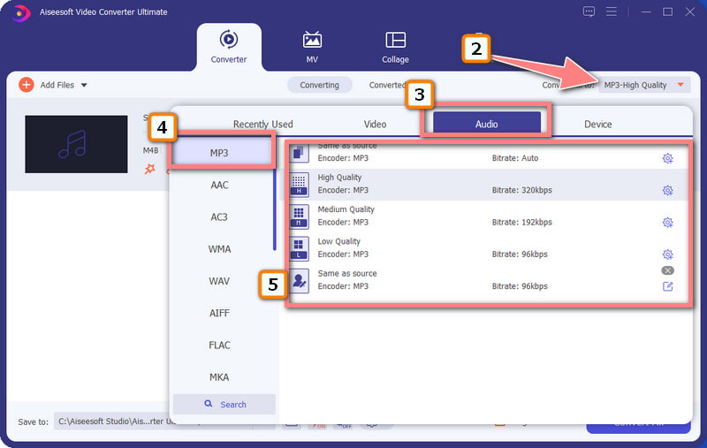
Task: Click the Search format button
Action: (224, 404)
